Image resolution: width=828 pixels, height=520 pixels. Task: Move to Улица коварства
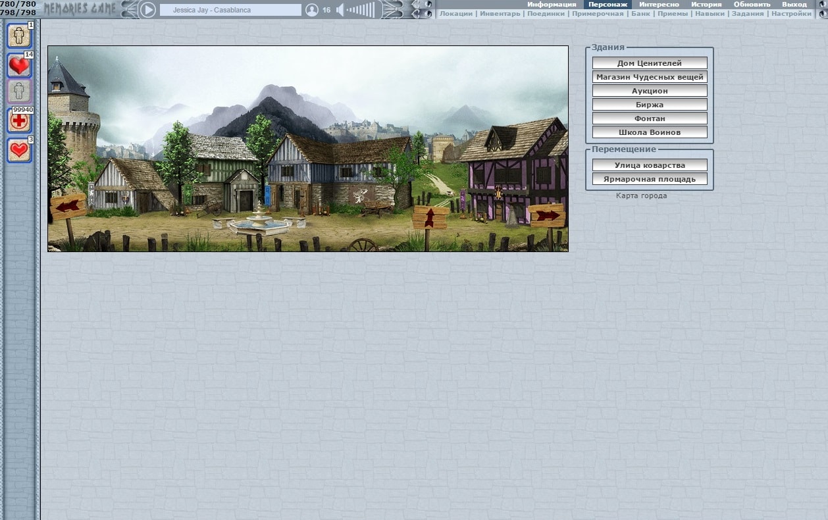click(x=649, y=165)
